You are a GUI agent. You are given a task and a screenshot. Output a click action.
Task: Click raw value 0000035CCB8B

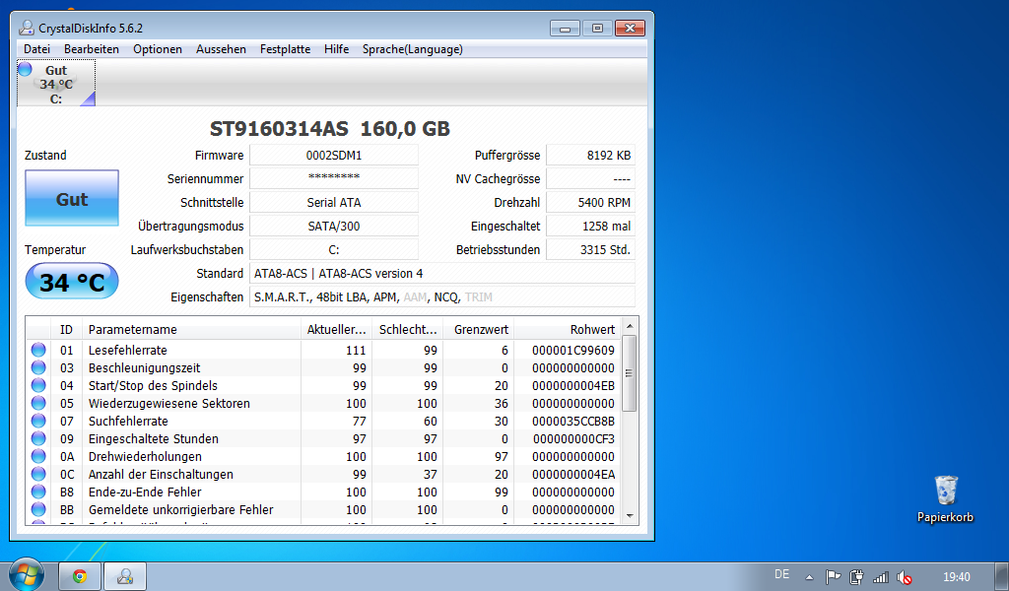click(573, 421)
